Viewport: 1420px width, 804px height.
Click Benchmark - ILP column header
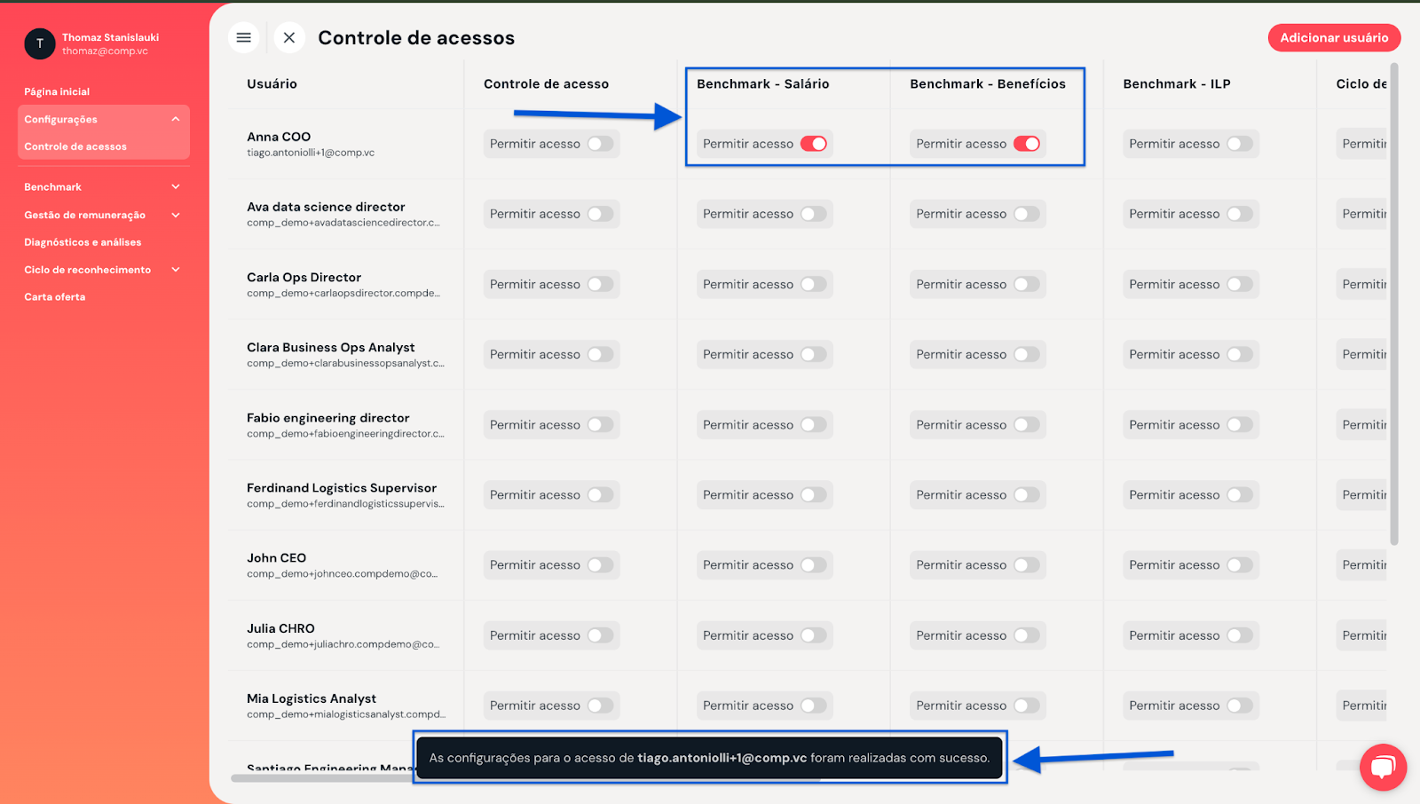[x=1176, y=83]
